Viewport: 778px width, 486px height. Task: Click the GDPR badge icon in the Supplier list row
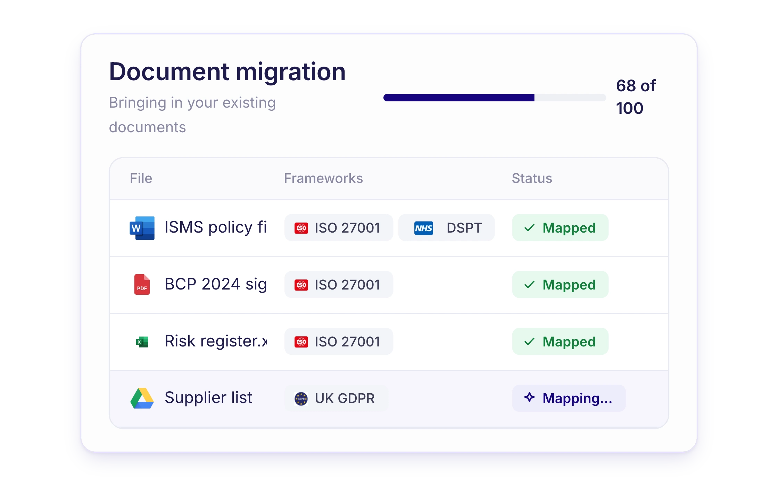pyautogui.click(x=301, y=399)
